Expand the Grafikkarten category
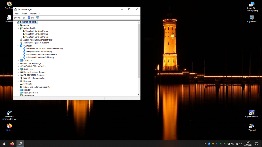 (x=18, y=69)
